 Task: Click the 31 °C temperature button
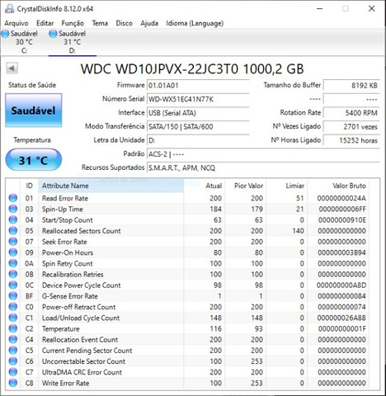click(x=34, y=160)
